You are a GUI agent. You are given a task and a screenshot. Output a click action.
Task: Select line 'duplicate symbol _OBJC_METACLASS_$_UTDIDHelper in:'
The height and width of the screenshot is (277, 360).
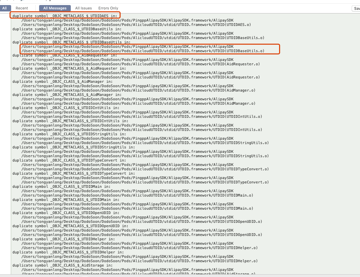(x=68, y=252)
